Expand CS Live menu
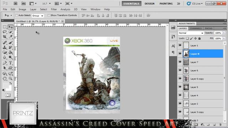Image resolution: width=228 pixels, height=128 pixels. pyautogui.click(x=195, y=4)
